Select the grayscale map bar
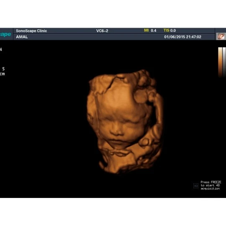Viewport: 226px width, 226px height. (224, 62)
